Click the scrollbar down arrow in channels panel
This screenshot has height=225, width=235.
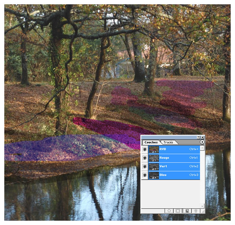point(202,206)
